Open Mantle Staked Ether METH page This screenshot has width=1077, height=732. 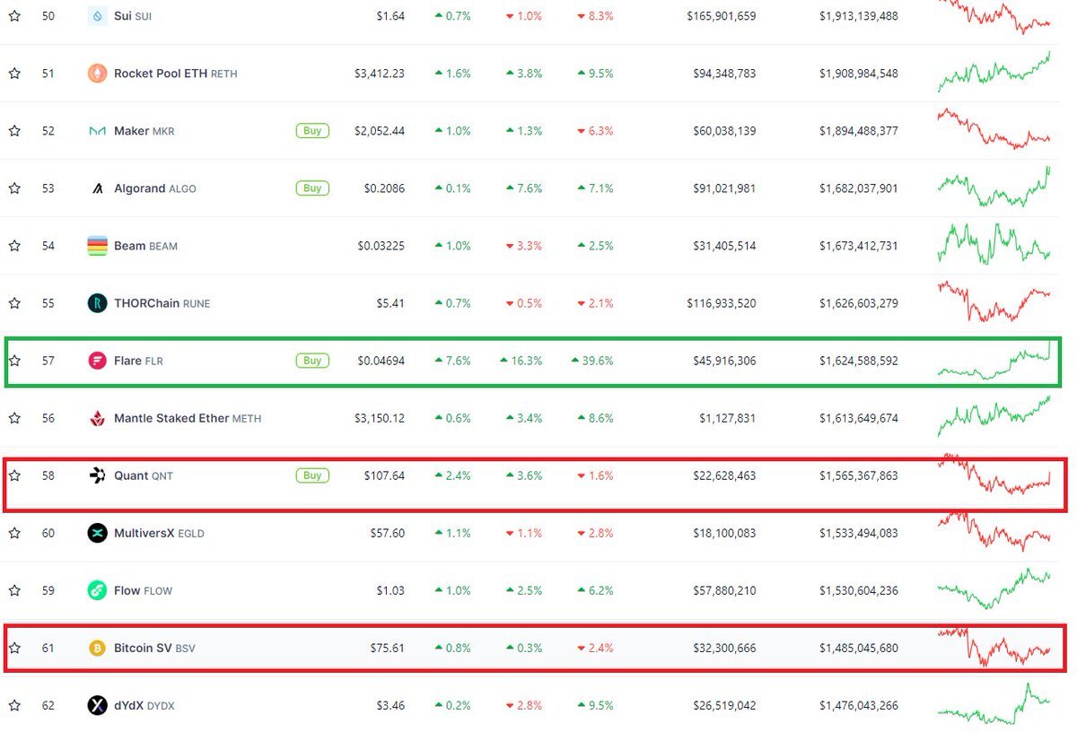(x=188, y=418)
